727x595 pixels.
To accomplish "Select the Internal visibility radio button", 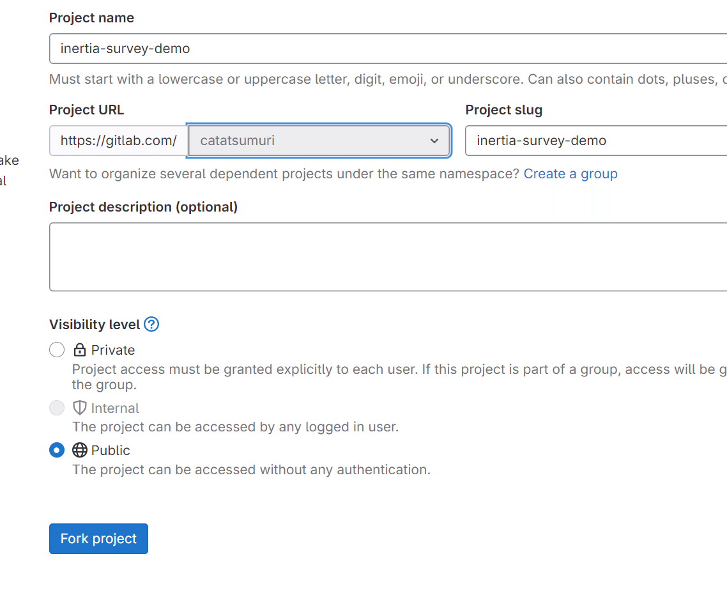I will pyautogui.click(x=57, y=408).
